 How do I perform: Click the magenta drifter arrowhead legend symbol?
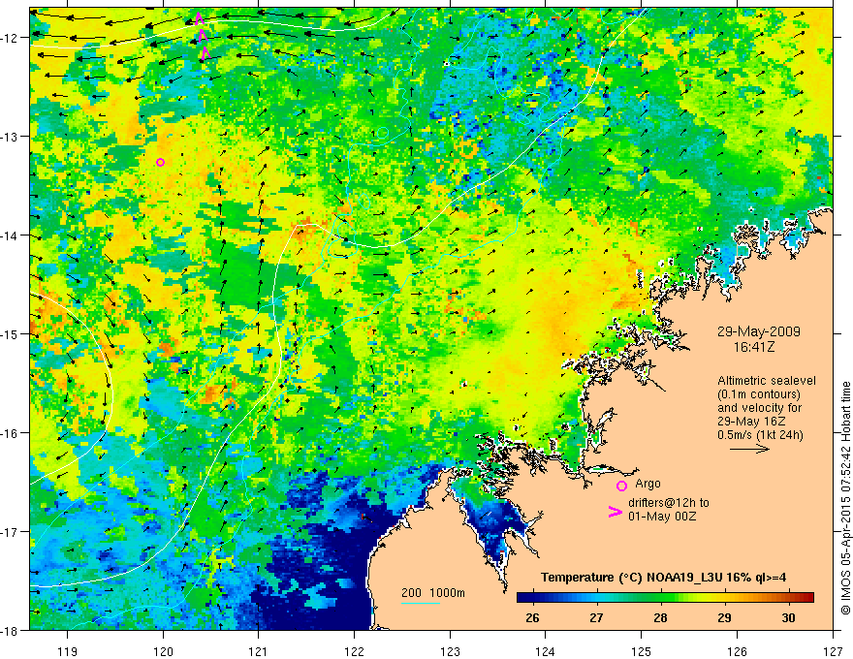[x=616, y=511]
